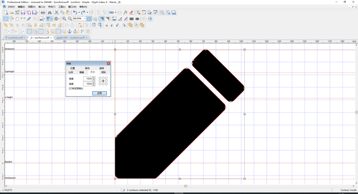Viewport: 358px width, 194px height.
Task: Open the 位置 tab in transform dialog
Action: coord(72,68)
